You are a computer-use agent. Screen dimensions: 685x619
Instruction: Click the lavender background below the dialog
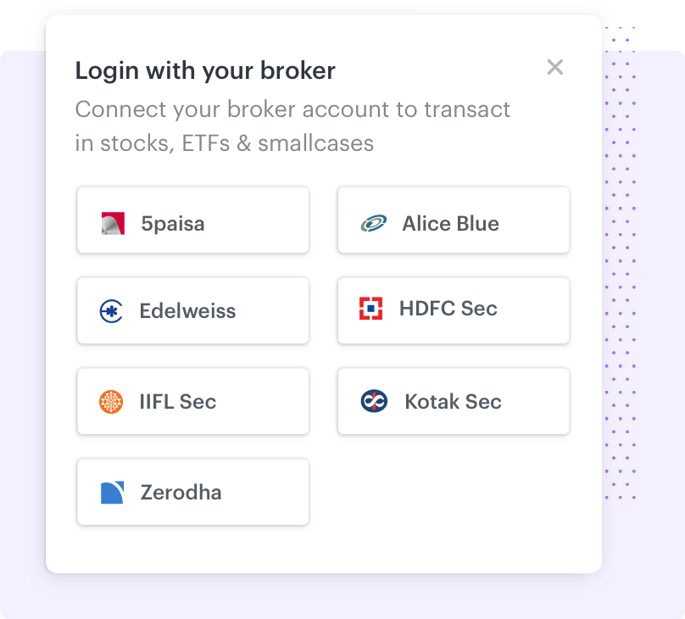coord(339,597)
